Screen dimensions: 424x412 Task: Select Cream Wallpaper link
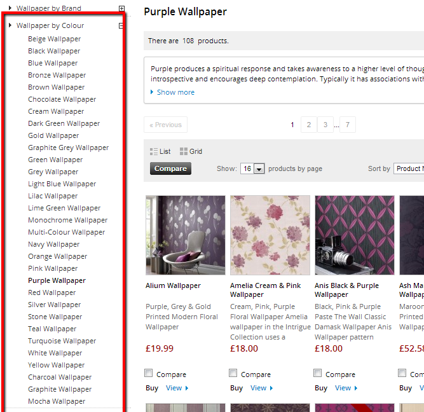point(56,111)
